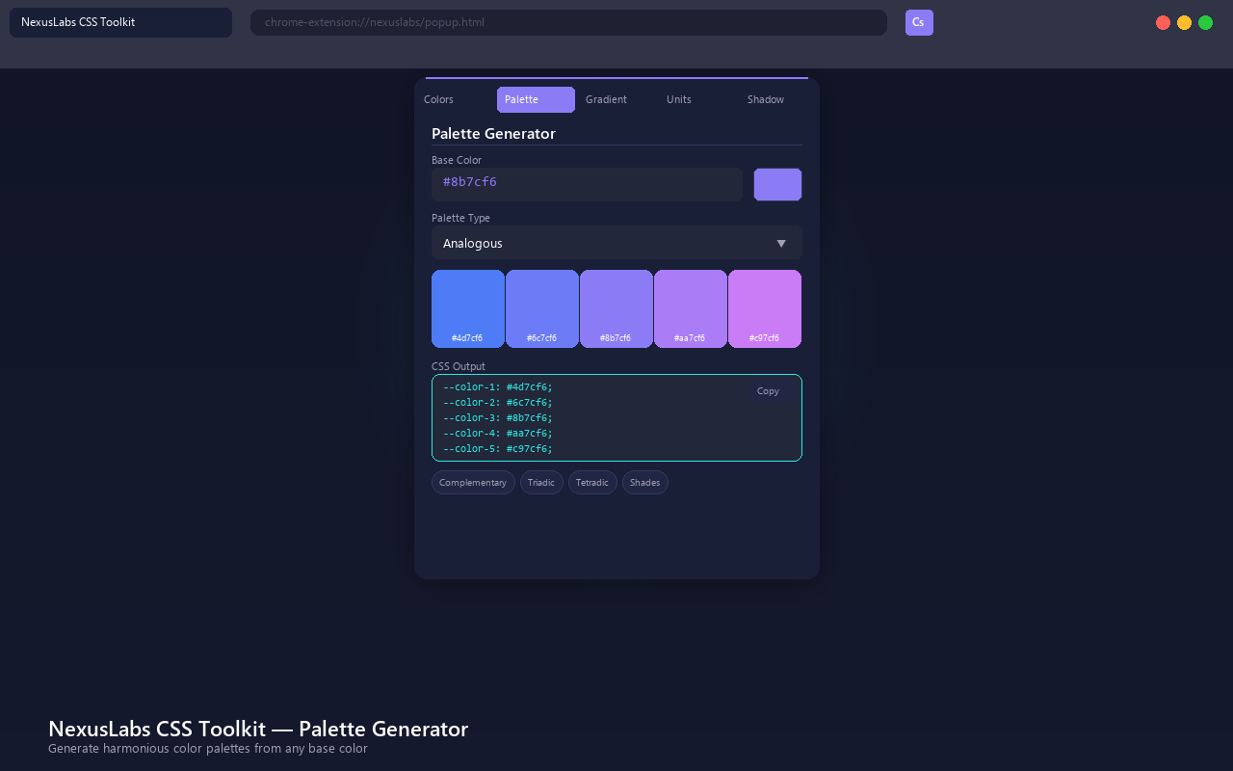Click the yellow window minimize button
Image resolution: width=1233 pixels, height=771 pixels.
[x=1185, y=22]
